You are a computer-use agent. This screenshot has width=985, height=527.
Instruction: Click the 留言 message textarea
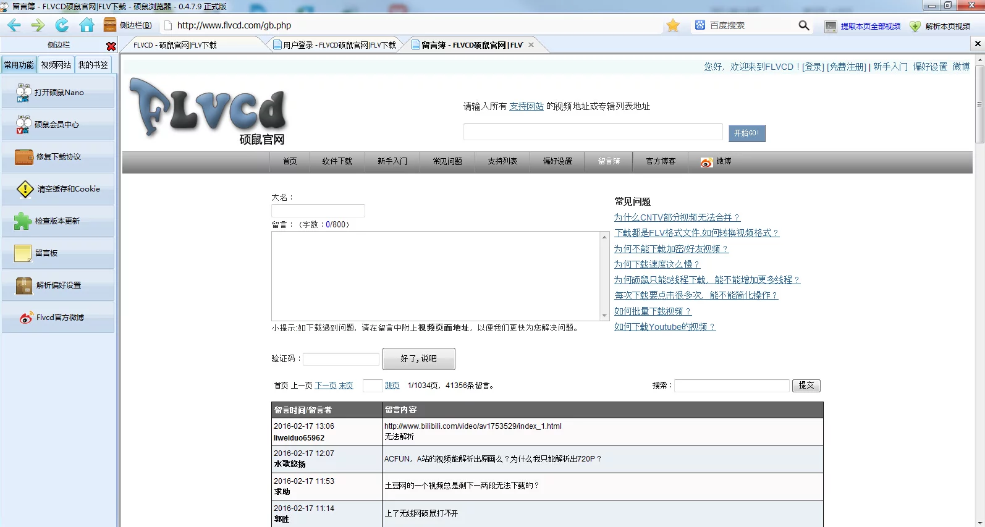[436, 276]
